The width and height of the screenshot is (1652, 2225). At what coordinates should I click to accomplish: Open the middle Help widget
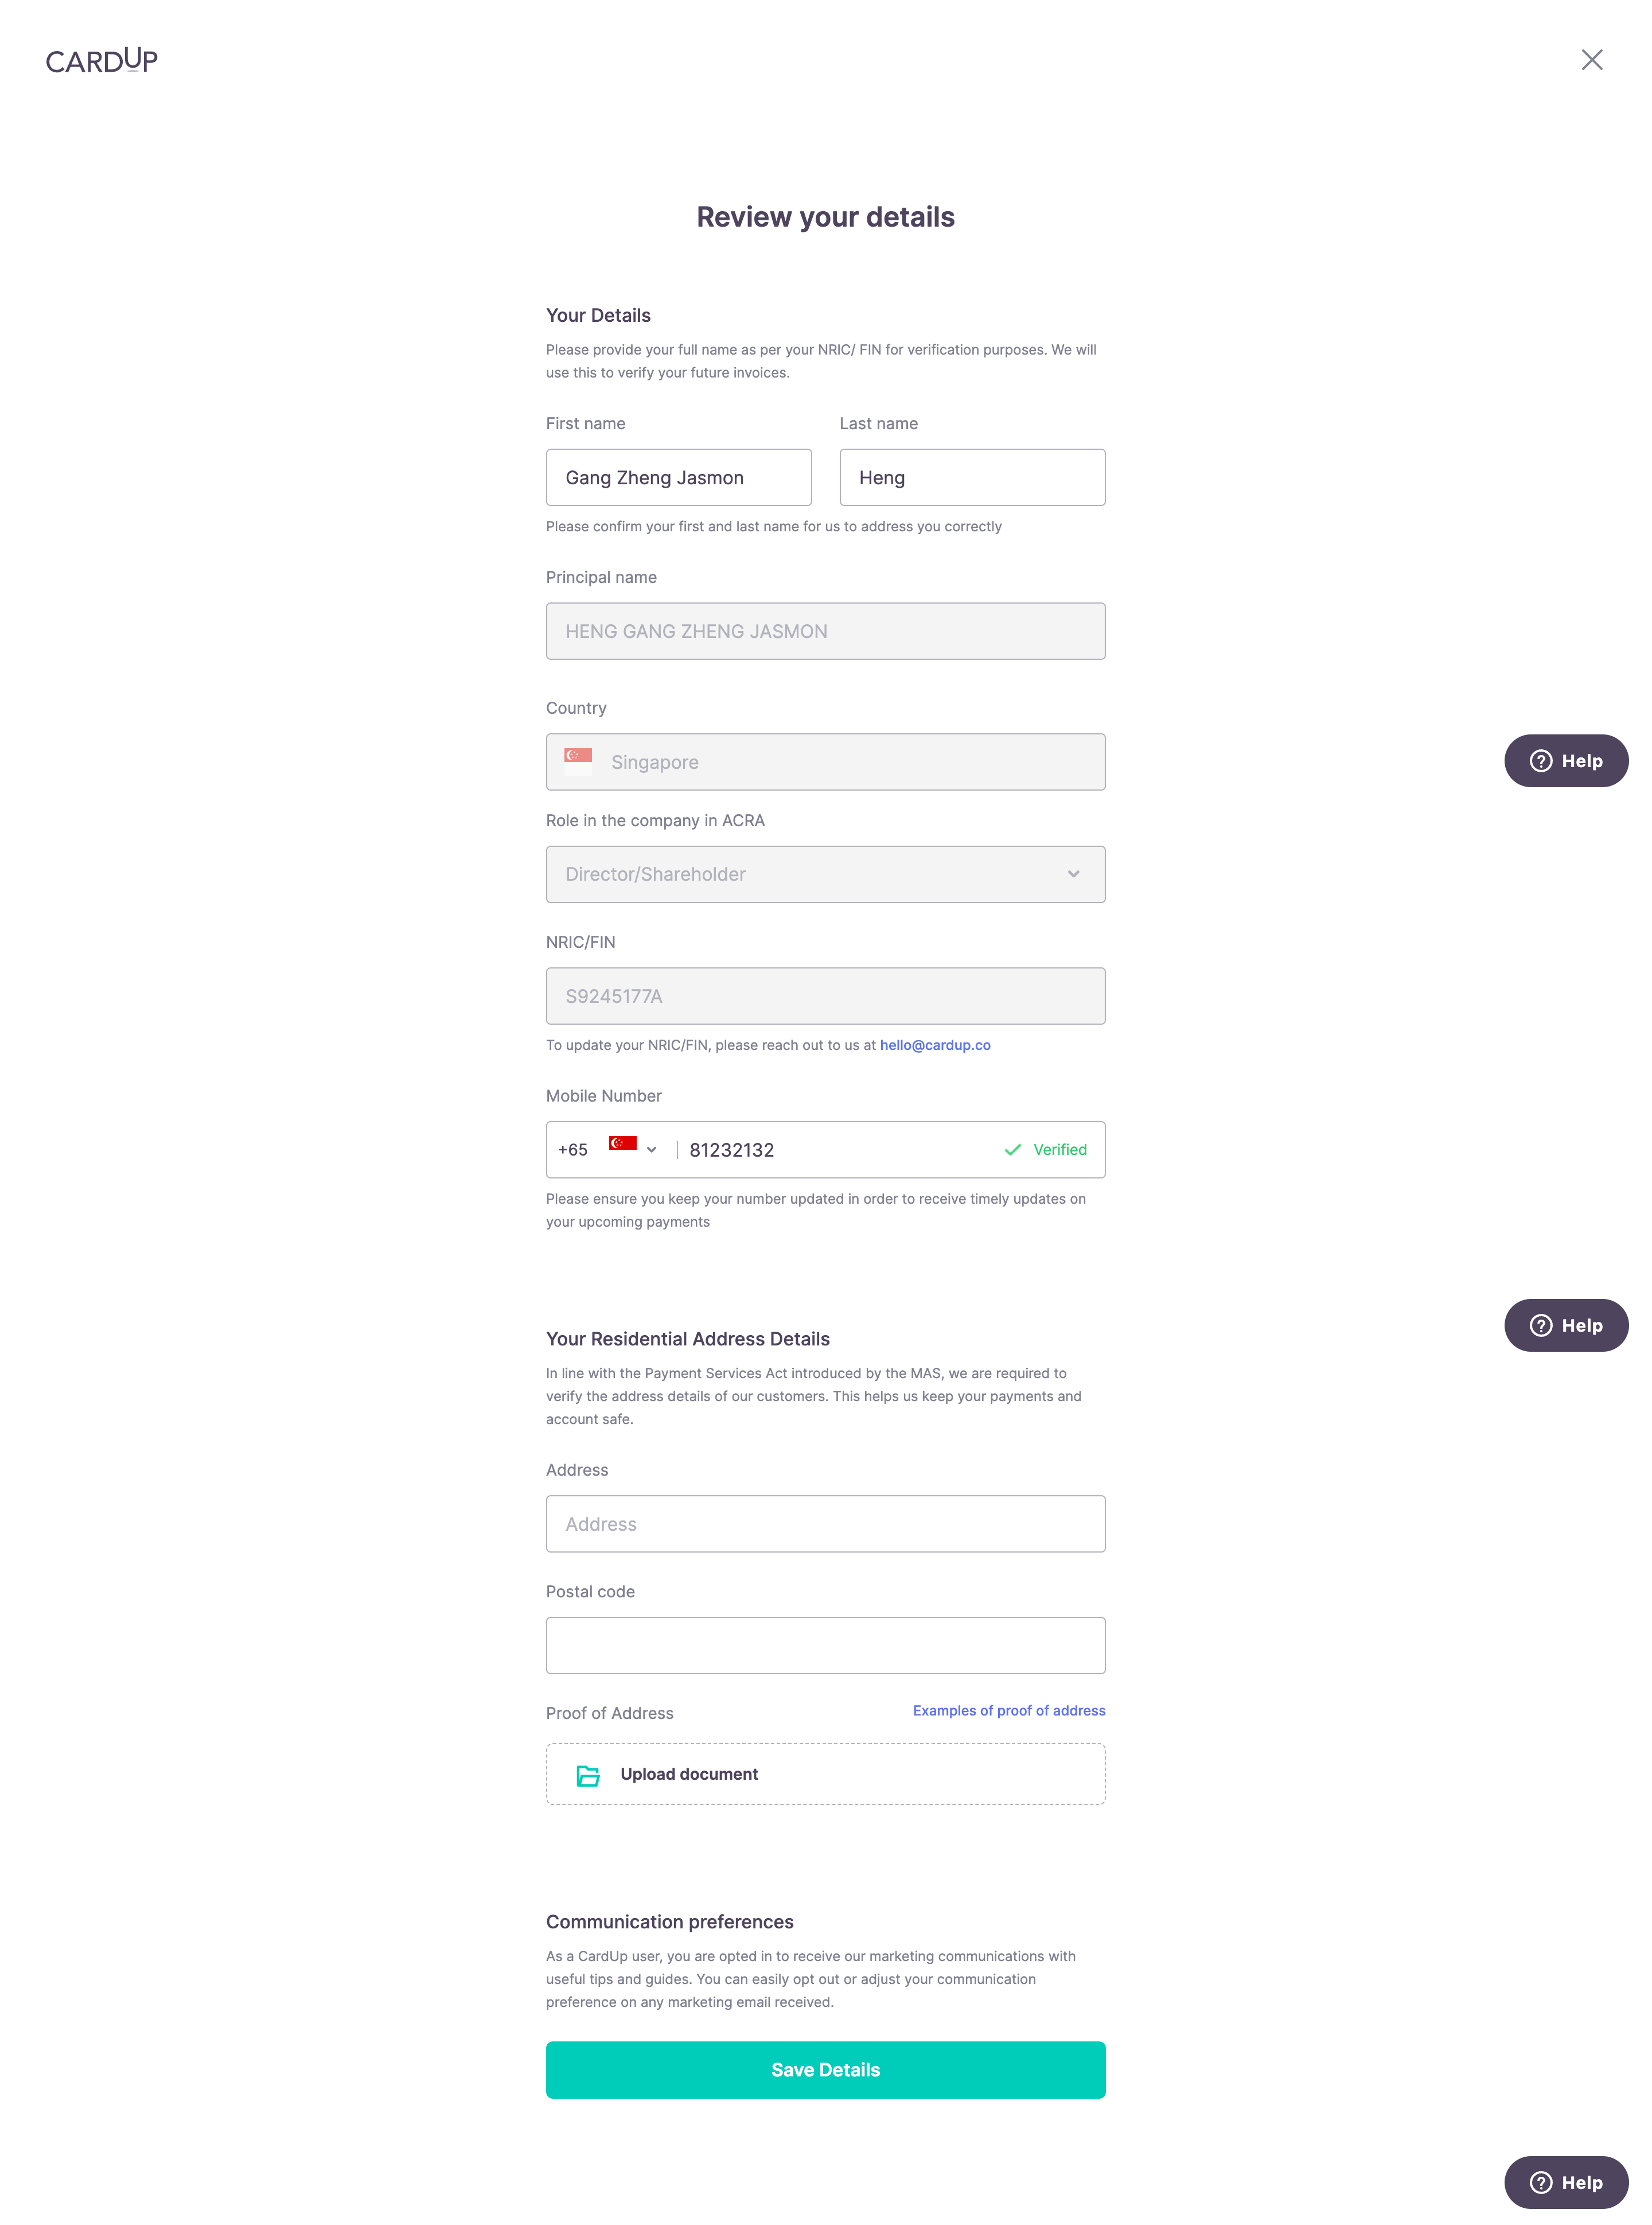(x=1565, y=1325)
